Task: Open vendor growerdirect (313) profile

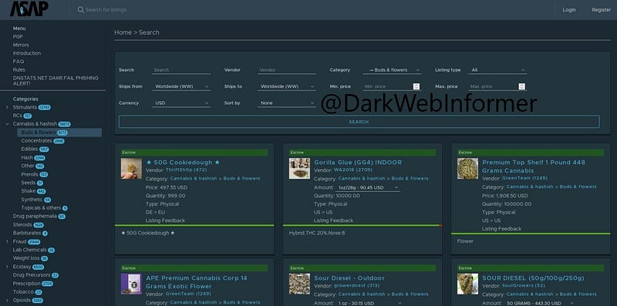Action: (x=356, y=285)
